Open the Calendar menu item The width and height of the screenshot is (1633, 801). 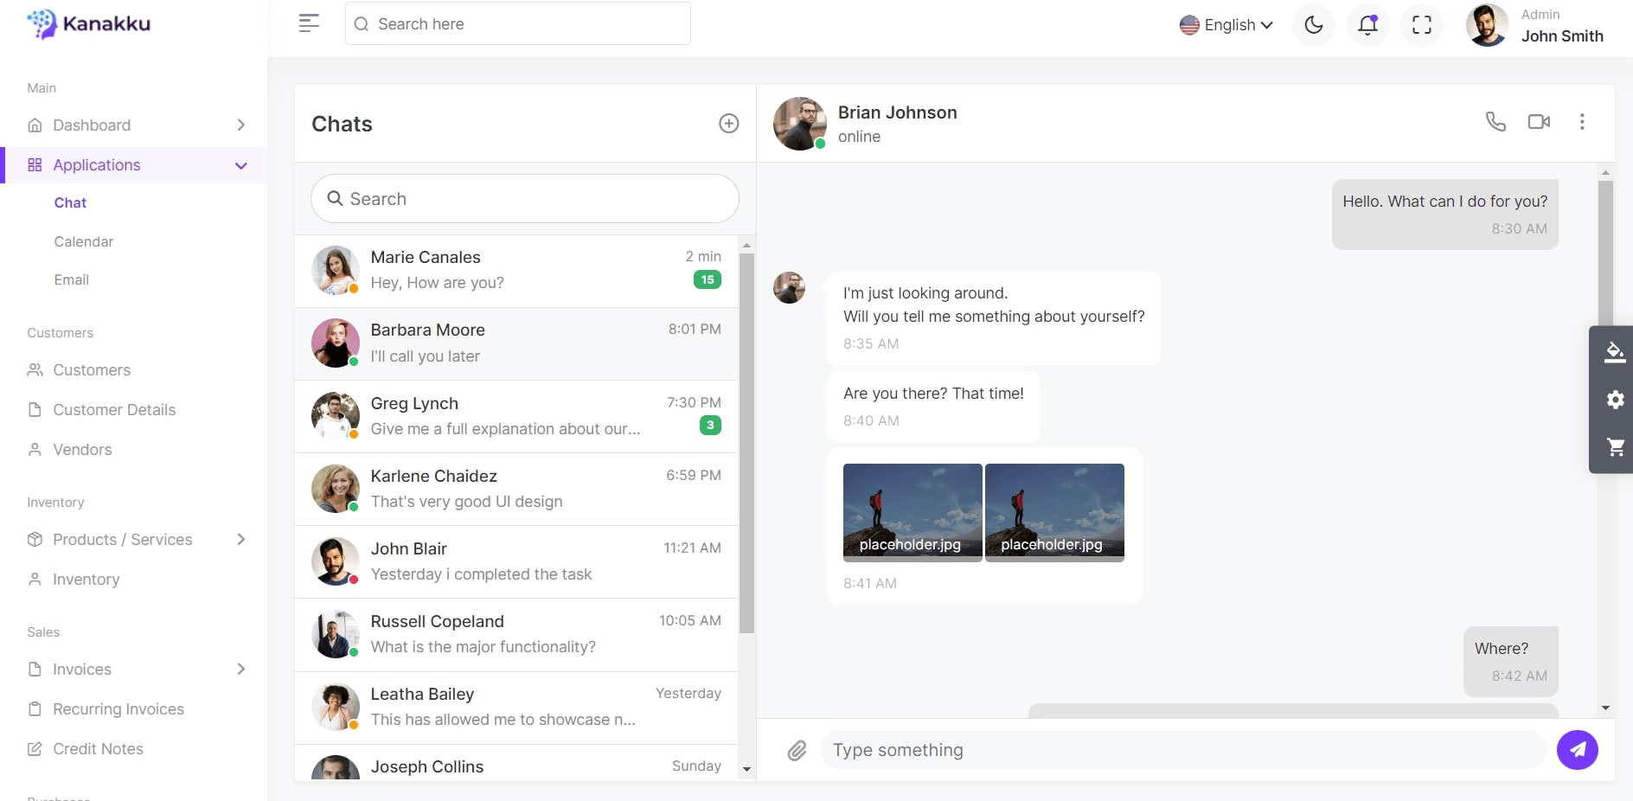(84, 241)
